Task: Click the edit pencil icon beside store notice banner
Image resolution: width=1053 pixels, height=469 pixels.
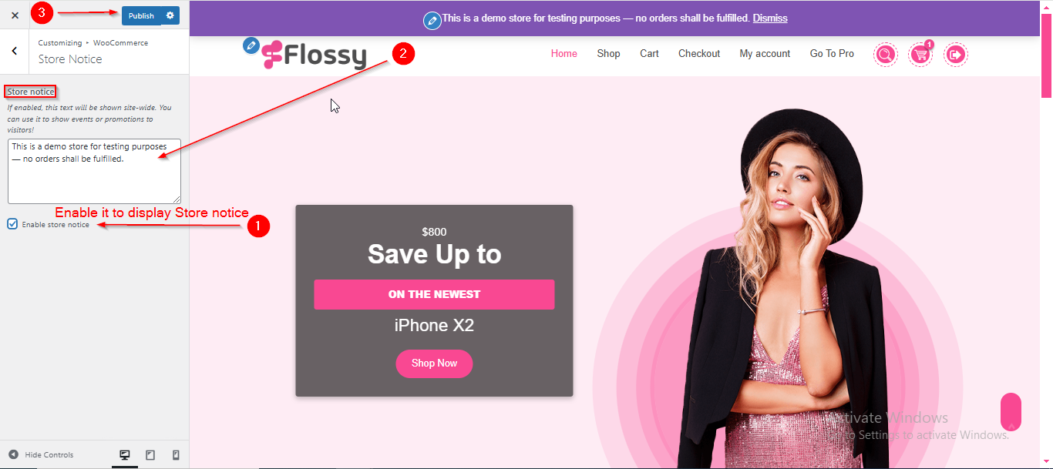Action: [432, 21]
